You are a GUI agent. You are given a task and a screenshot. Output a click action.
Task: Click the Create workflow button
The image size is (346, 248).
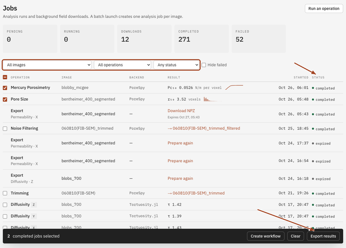pos(265,236)
